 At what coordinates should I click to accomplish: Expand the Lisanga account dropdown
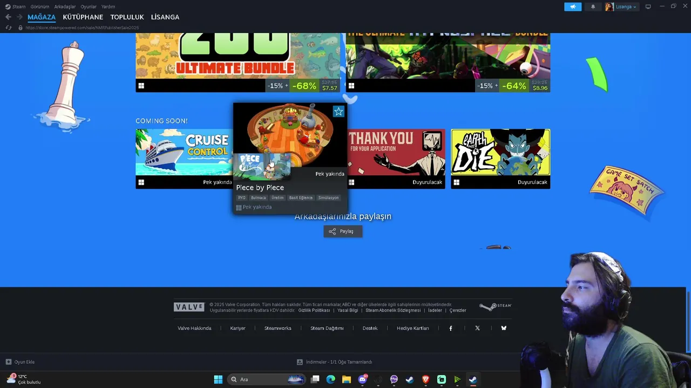(x=621, y=6)
